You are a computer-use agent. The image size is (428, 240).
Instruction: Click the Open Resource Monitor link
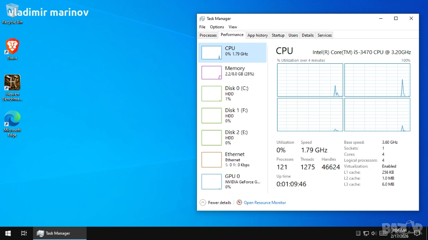point(265,202)
